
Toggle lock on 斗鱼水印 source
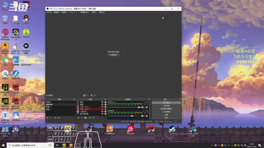(x=105, y=111)
